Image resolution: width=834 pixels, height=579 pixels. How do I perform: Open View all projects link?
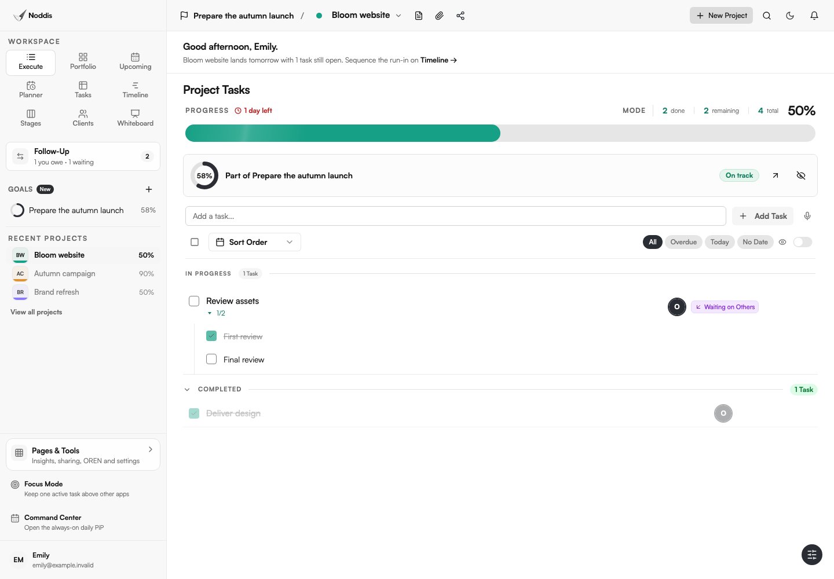[36, 312]
